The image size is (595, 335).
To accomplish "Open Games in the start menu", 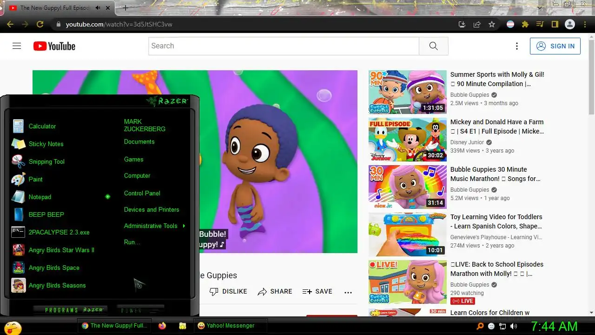I will pyautogui.click(x=133, y=159).
